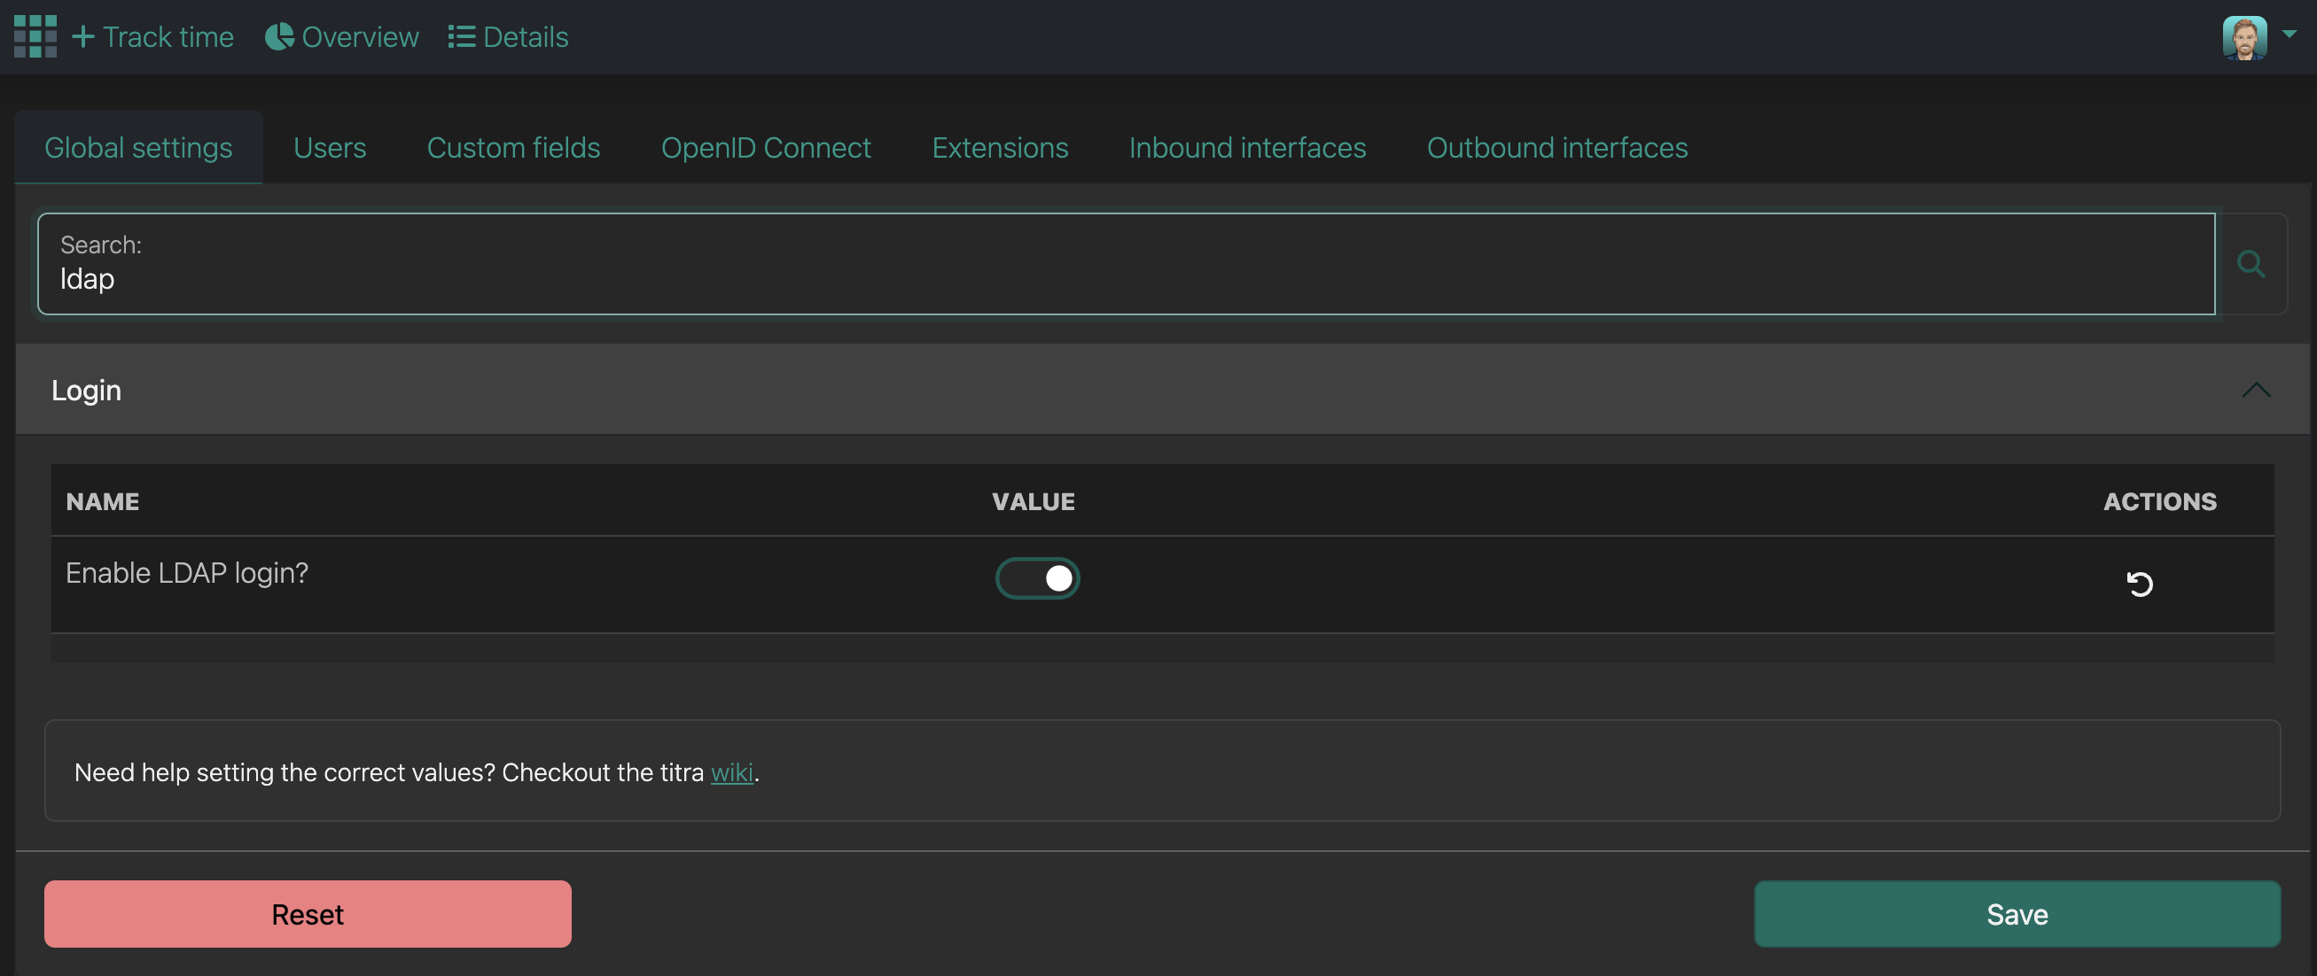Reset Enable LDAP login with undo icon
This screenshot has width=2317, height=976.
[x=2139, y=585]
